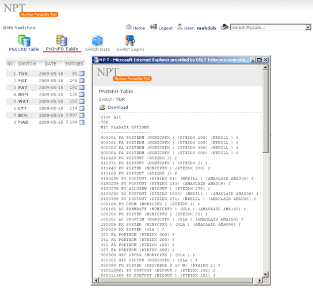Click the Home house icon
The image size is (313, 288).
tap(129, 26)
